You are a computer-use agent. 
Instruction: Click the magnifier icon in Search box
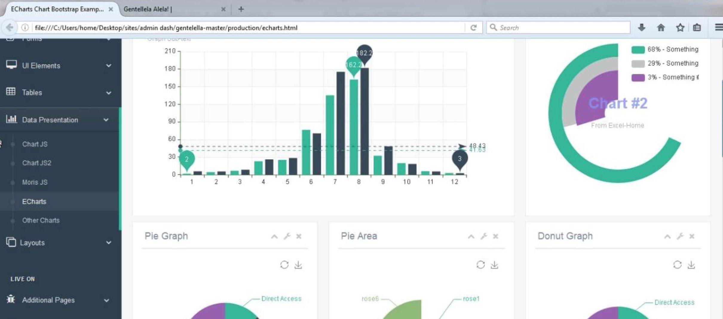(493, 27)
